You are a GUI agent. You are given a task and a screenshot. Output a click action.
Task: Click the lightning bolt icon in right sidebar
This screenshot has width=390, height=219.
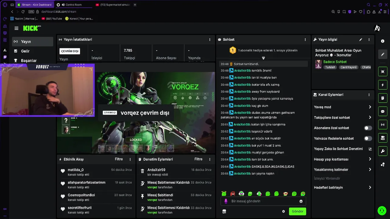[383, 85]
